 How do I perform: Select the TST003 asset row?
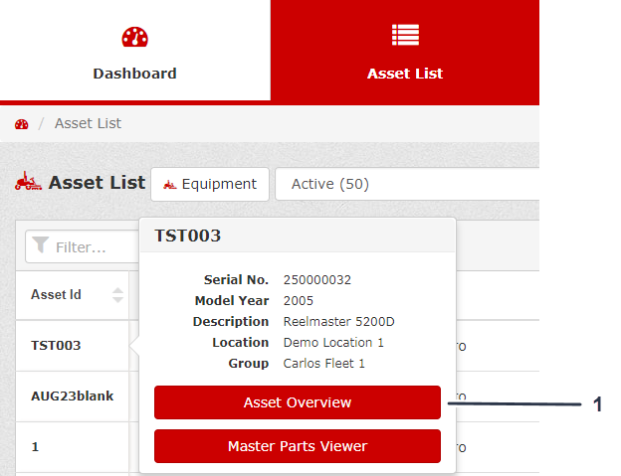tap(56, 346)
